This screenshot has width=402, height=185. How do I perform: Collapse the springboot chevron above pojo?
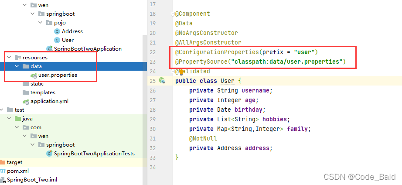pos(33,14)
